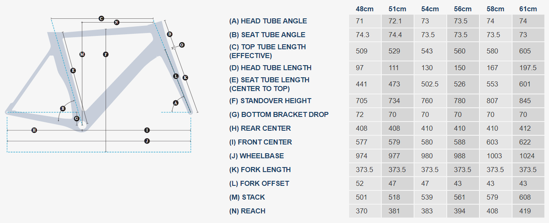This screenshot has width=549, height=223.
Task: Select the 61cm size column header
Action: [x=528, y=9]
